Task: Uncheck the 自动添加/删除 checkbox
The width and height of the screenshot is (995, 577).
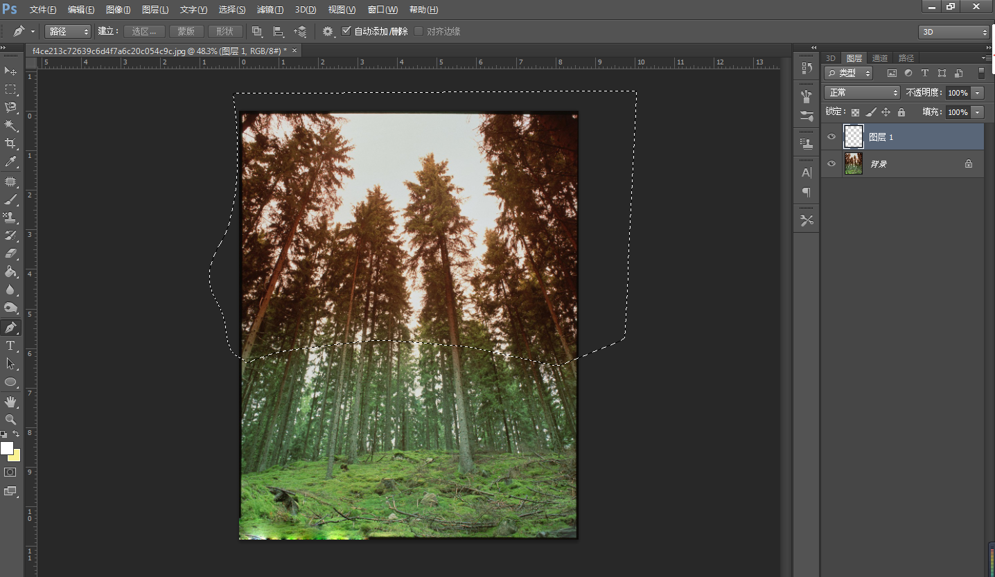Action: click(346, 31)
